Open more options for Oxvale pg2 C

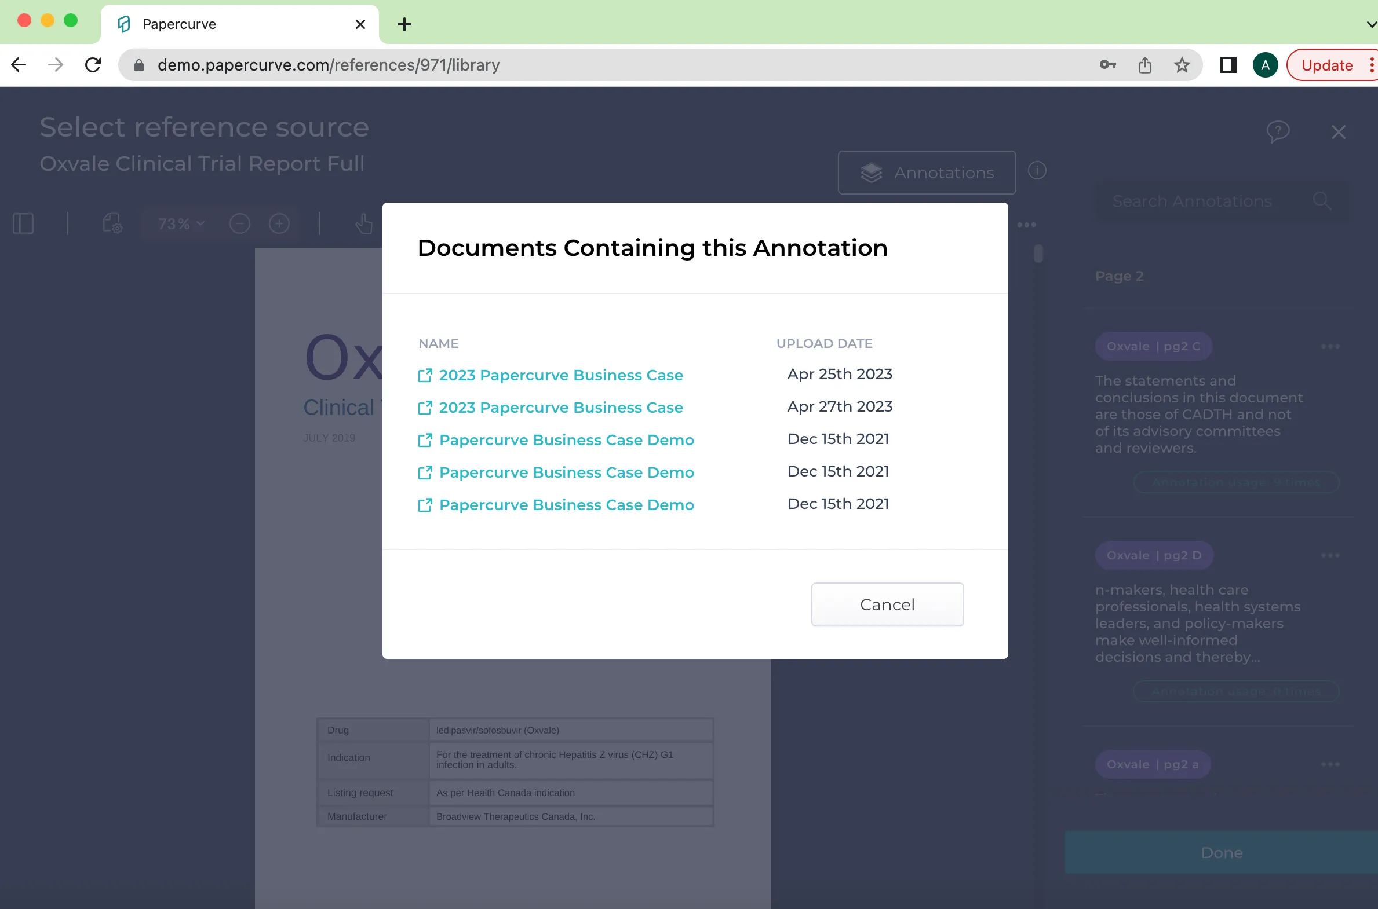coord(1330,347)
